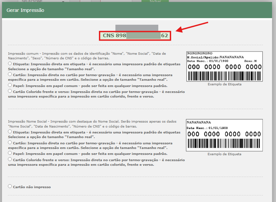Viewport: 276px width, 202px height.
Task: Pick Cartão Colorido under Impressão comum
Action: tap(10, 91)
